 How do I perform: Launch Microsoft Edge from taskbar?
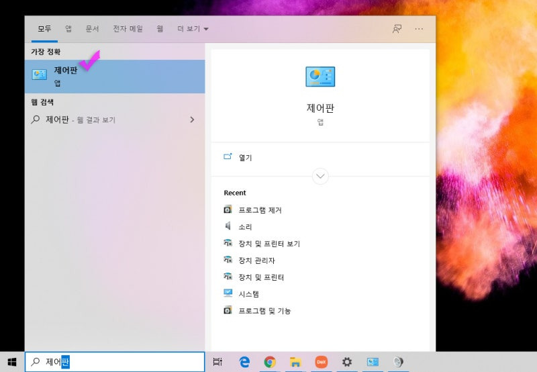244,362
